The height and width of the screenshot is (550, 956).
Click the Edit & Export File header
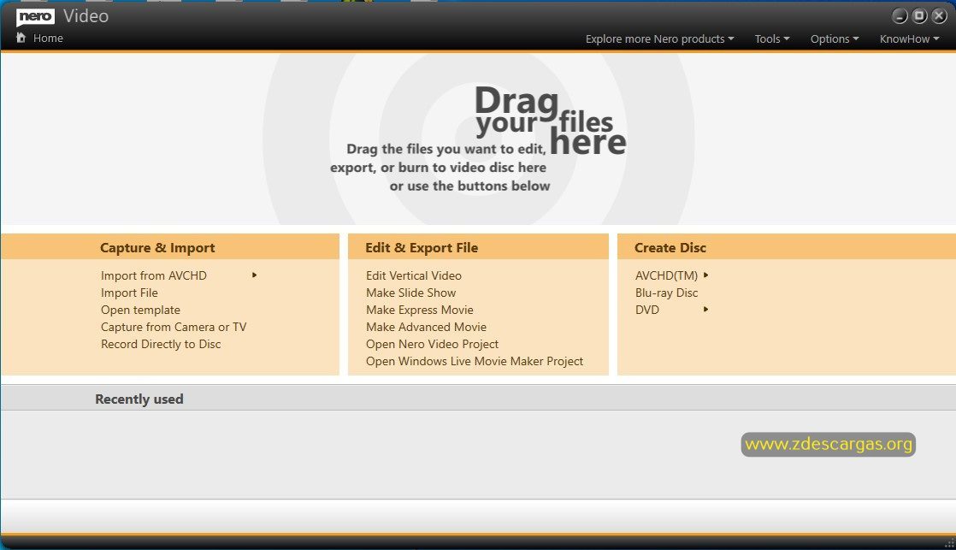tap(422, 247)
